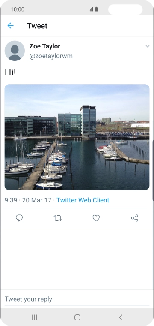The height and width of the screenshot is (326, 154).
Task: Tap the Zoe Taylor display name
Action: coord(45,46)
